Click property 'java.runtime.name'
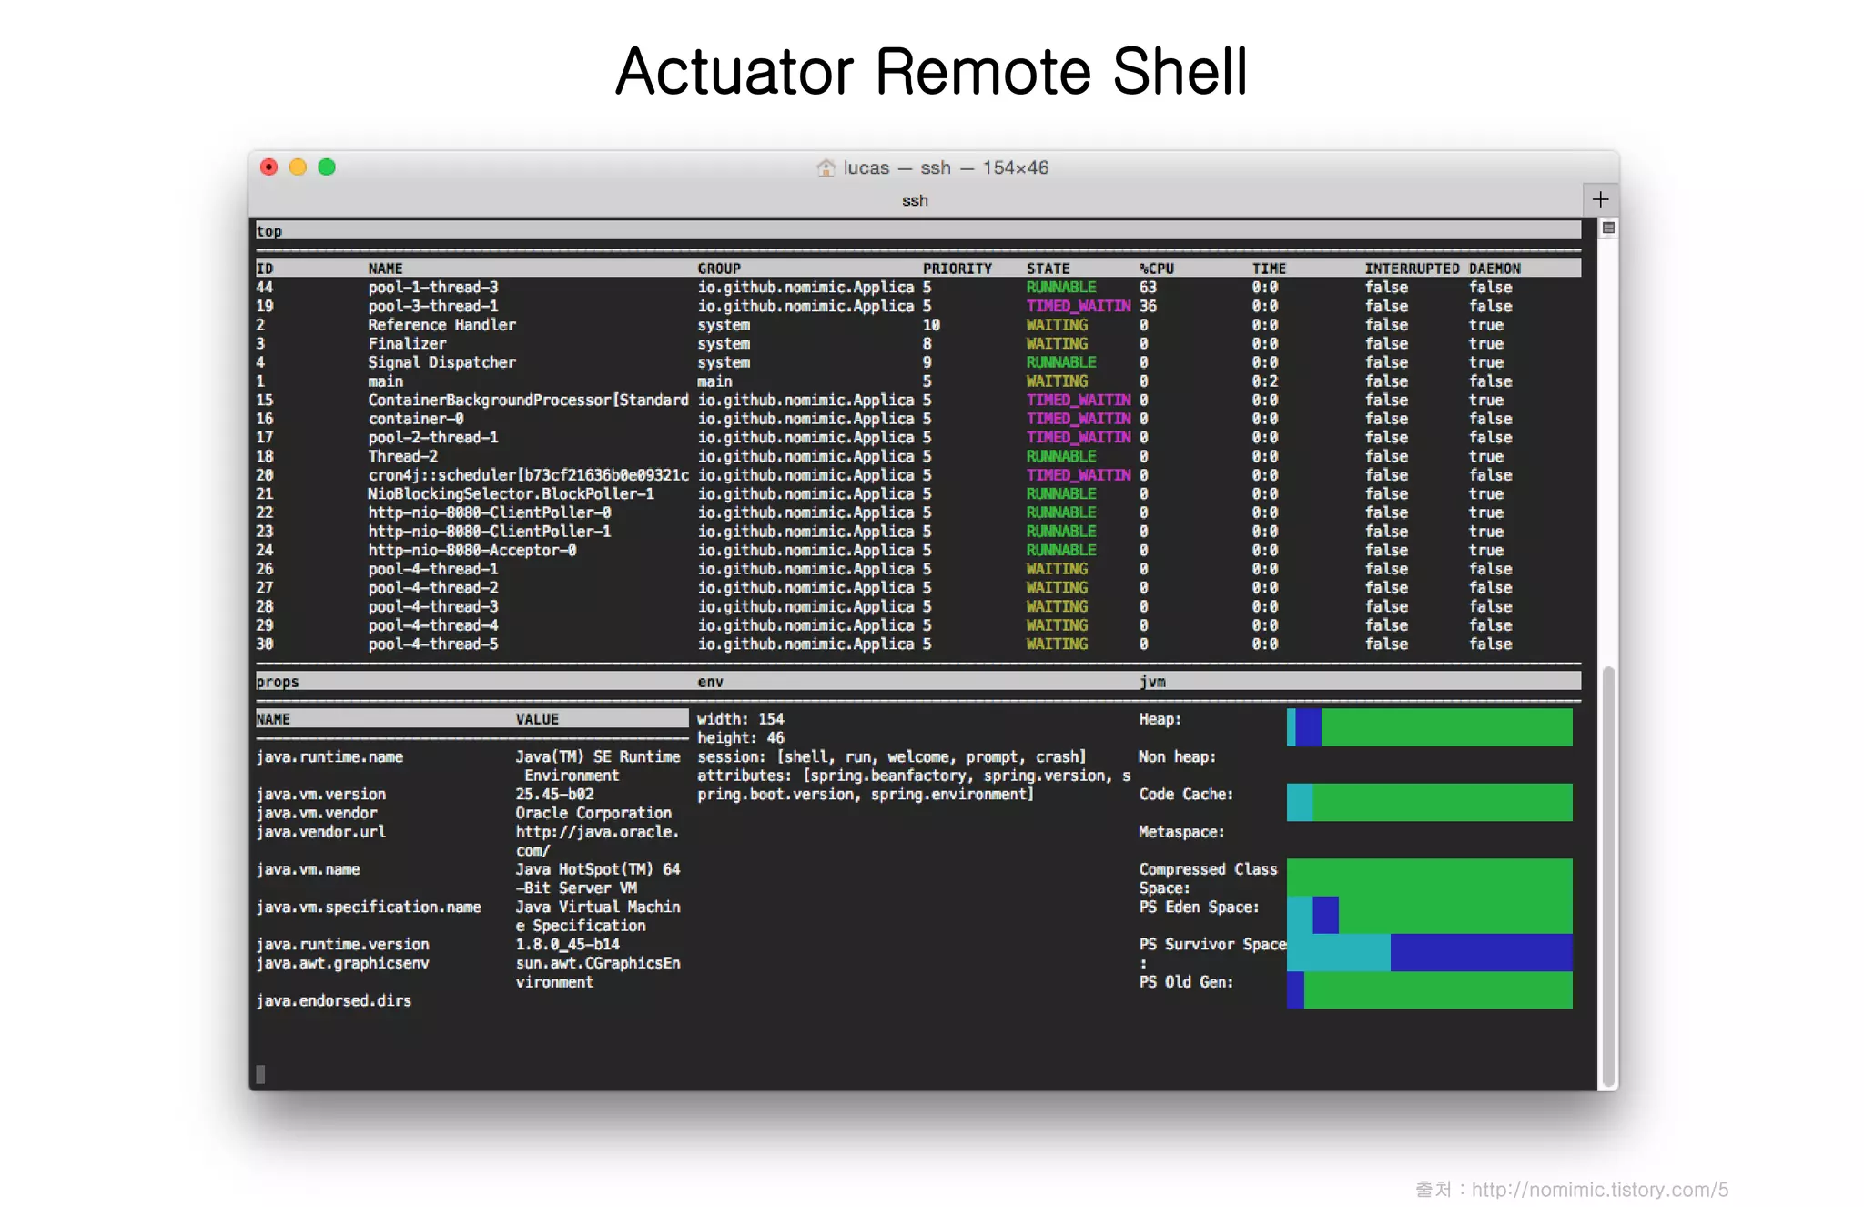The image size is (1864, 1207). (329, 757)
